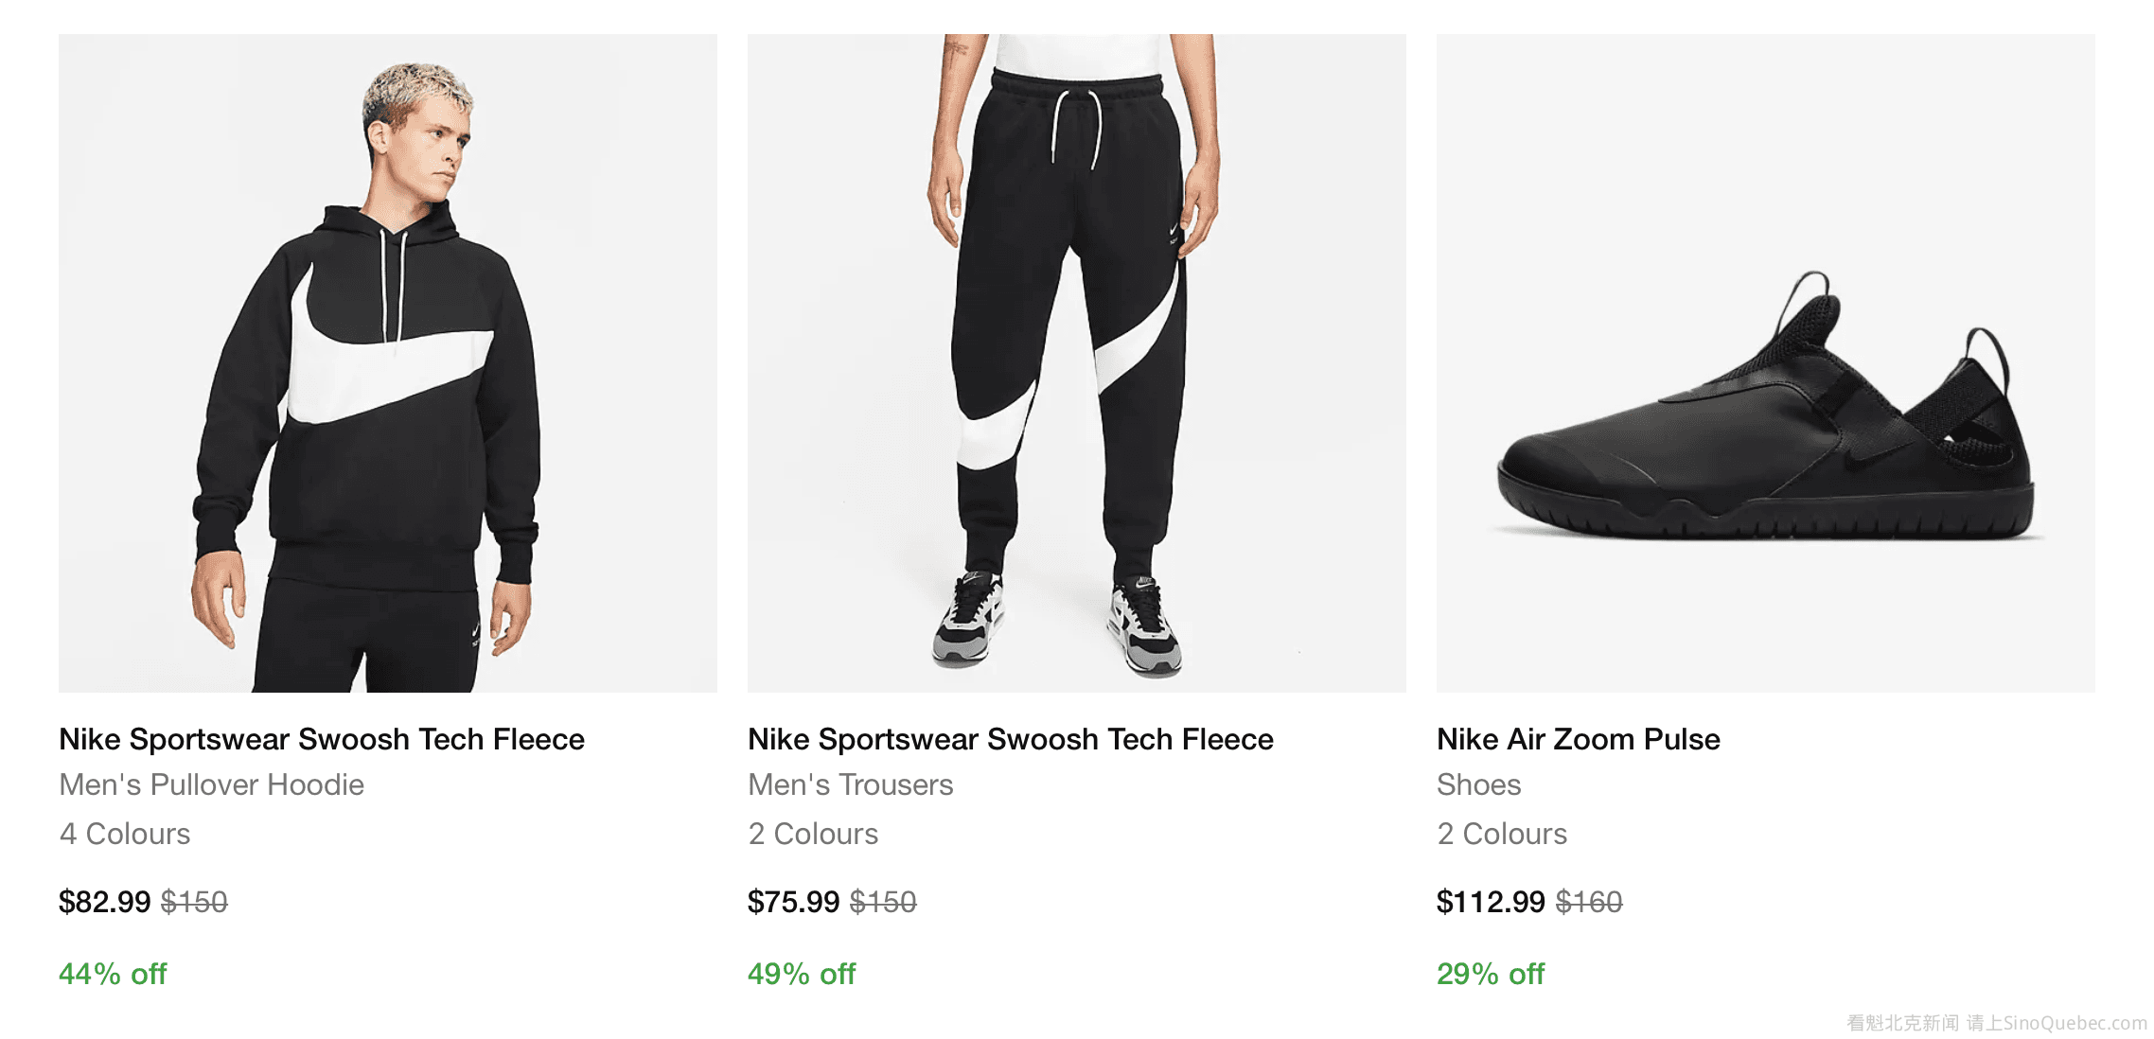Click the Tech Fleece title above Men's Trousers
The width and height of the screenshot is (2154, 1039).
coord(1011,739)
